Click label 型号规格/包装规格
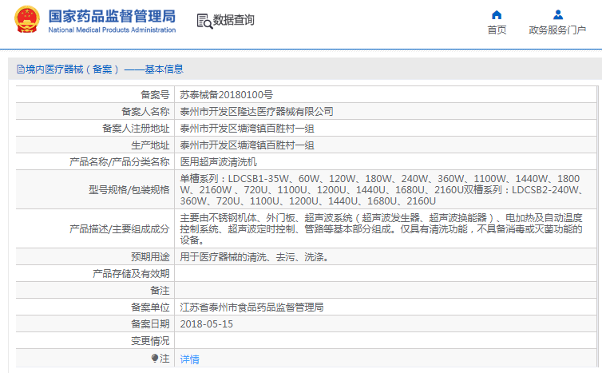 [x=129, y=190]
